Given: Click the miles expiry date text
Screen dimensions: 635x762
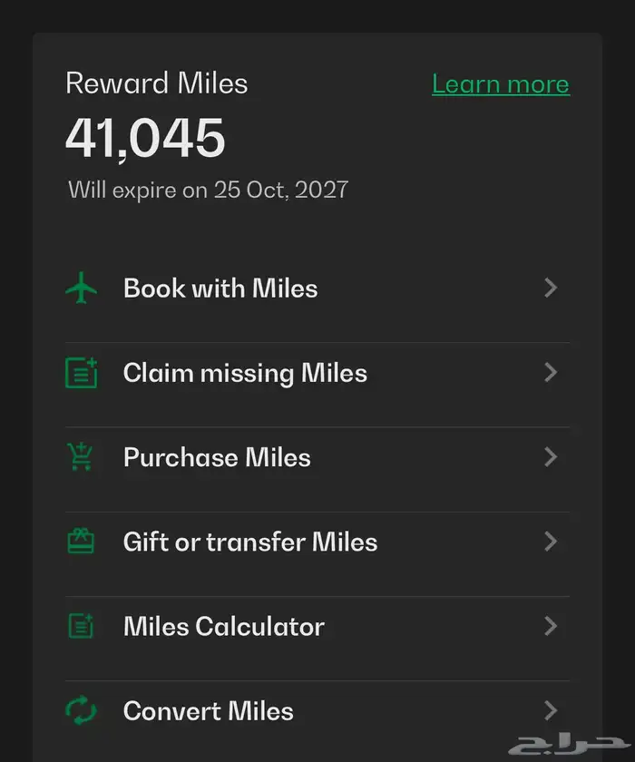Looking at the screenshot, I should pyautogui.click(x=208, y=190).
